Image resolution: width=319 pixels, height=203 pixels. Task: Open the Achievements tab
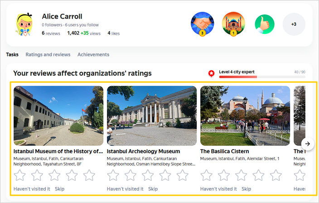[x=93, y=55]
